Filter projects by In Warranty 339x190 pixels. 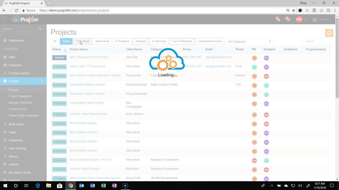click(x=159, y=41)
